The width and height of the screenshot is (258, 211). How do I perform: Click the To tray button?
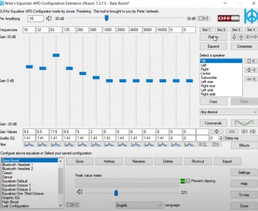pos(244,195)
